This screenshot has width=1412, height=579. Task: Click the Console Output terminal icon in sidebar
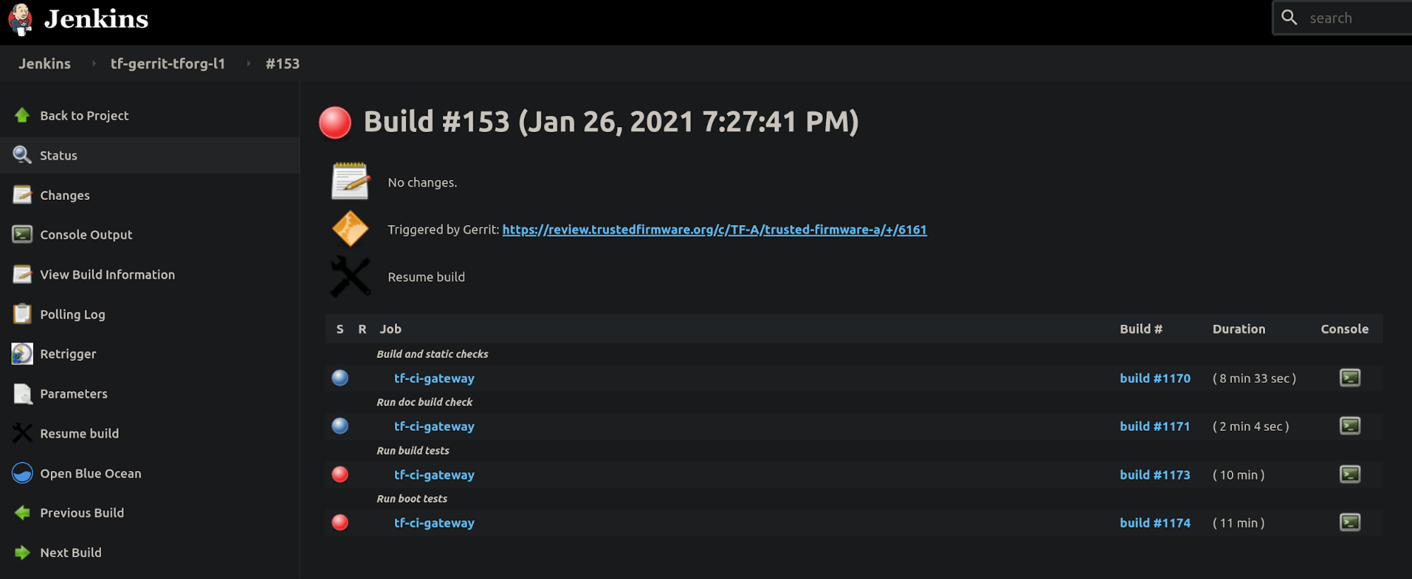22,234
